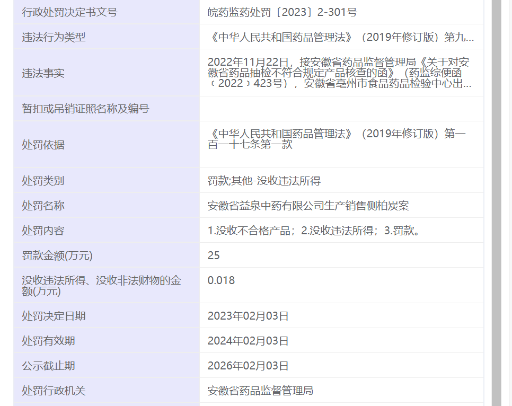The width and height of the screenshot is (512, 406).
Task: Click the label 行政处罚决定书文号
Action: pos(69,12)
